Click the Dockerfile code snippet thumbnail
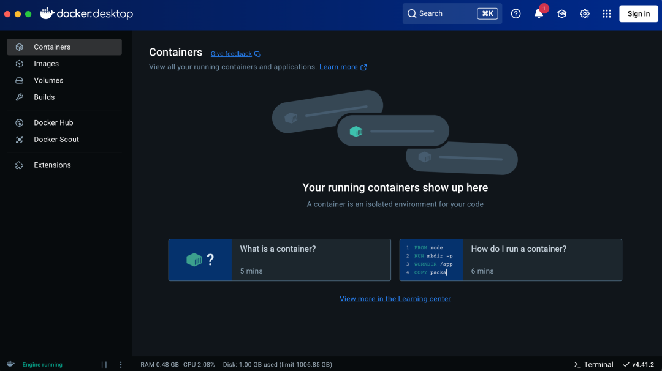Screen dimensions: 662x371 point(431,260)
